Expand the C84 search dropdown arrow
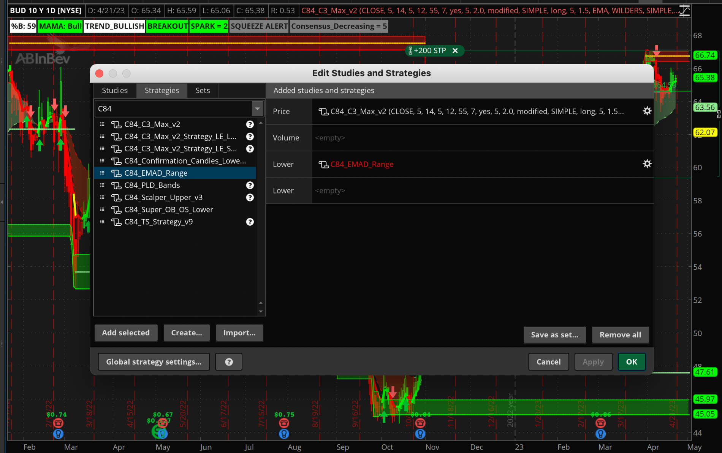 tap(257, 109)
